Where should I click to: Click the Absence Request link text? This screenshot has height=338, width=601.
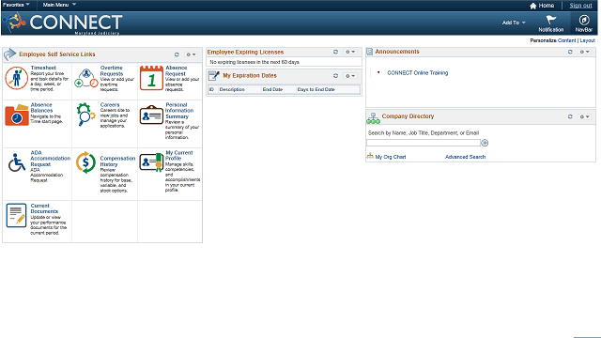pos(176,70)
